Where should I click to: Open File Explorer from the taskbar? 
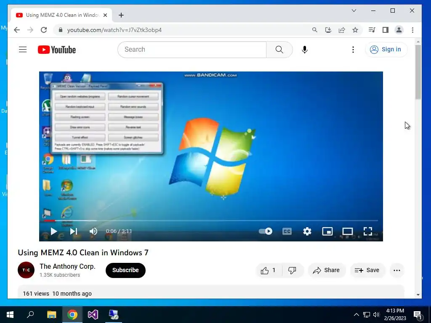tap(51, 315)
